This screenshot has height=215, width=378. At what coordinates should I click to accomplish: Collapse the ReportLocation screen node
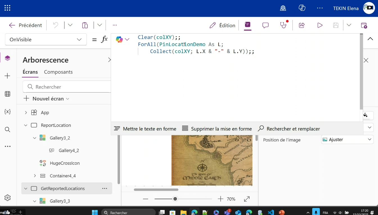point(26,125)
